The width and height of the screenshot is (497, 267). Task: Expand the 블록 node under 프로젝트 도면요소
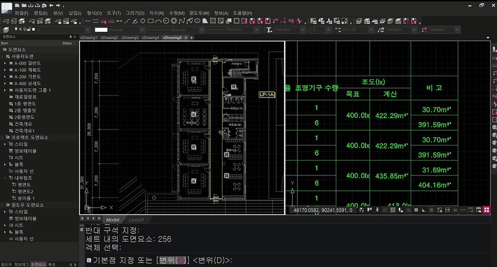(5, 164)
